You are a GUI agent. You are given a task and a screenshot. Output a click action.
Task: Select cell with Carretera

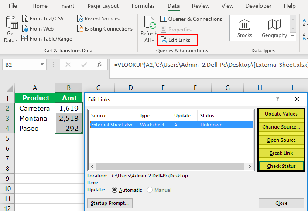35,108
